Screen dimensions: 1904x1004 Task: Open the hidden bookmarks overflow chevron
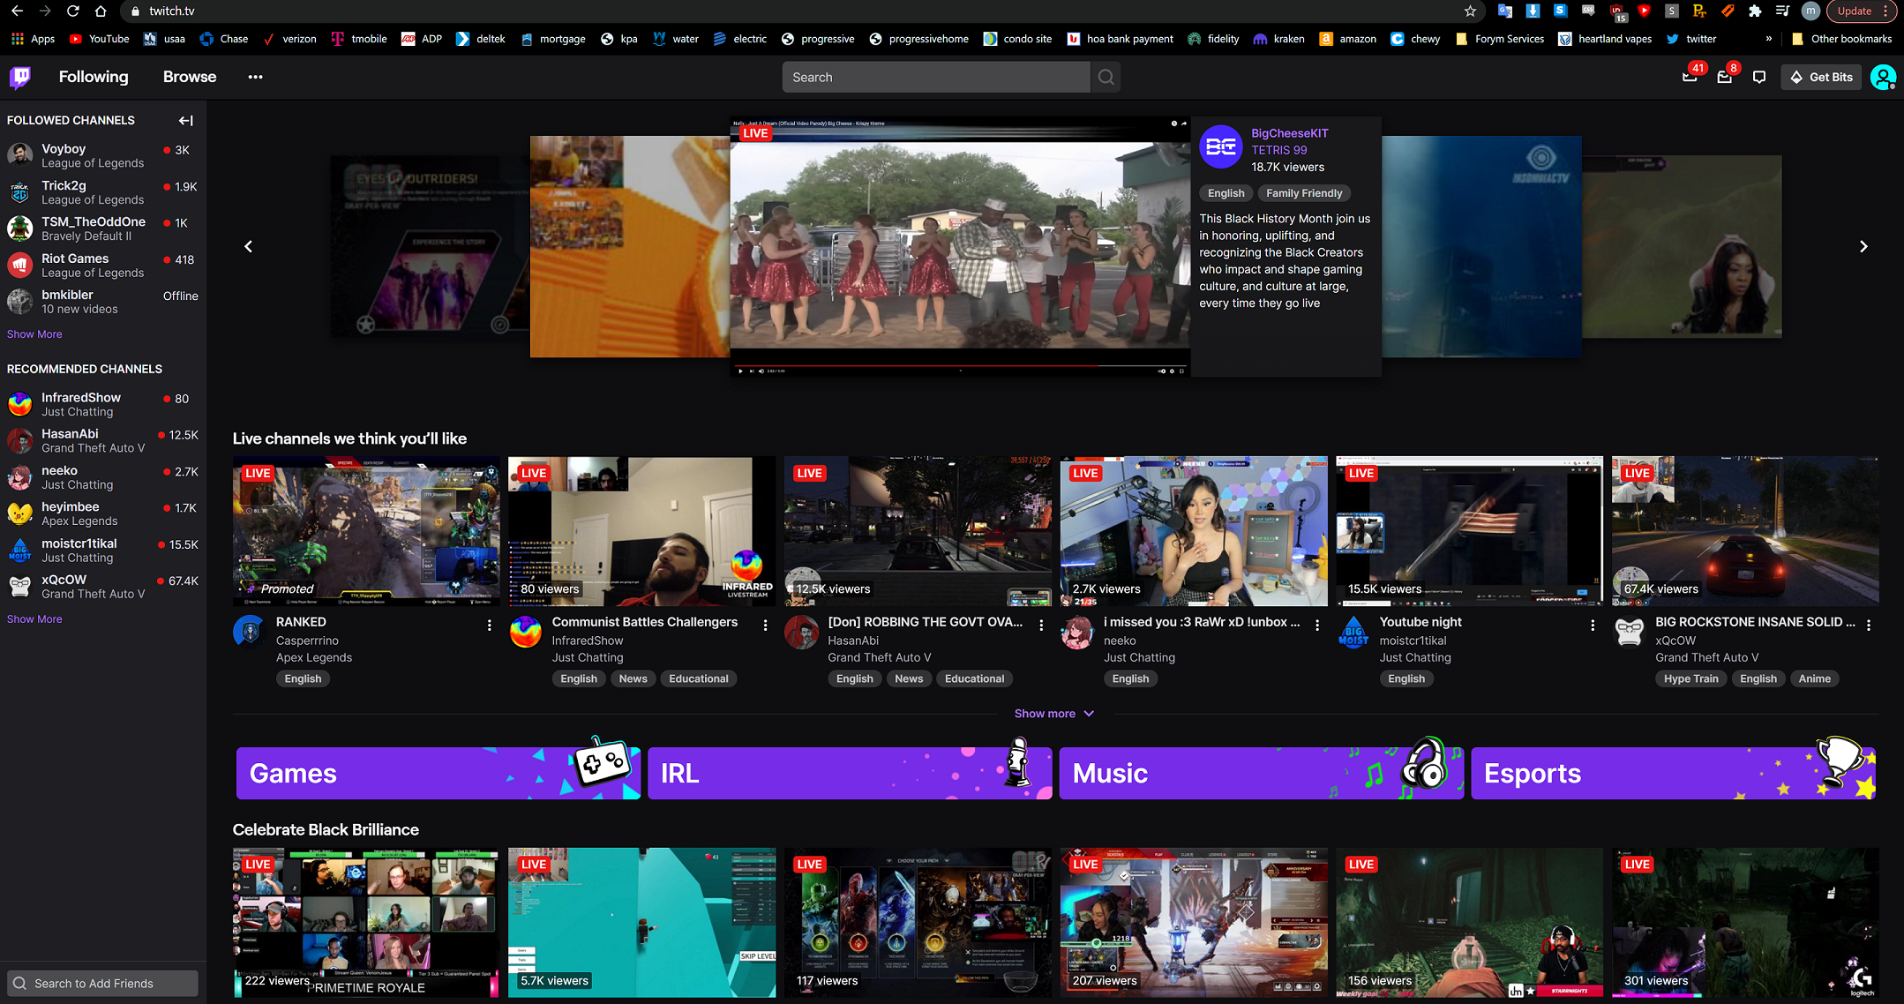click(1767, 39)
